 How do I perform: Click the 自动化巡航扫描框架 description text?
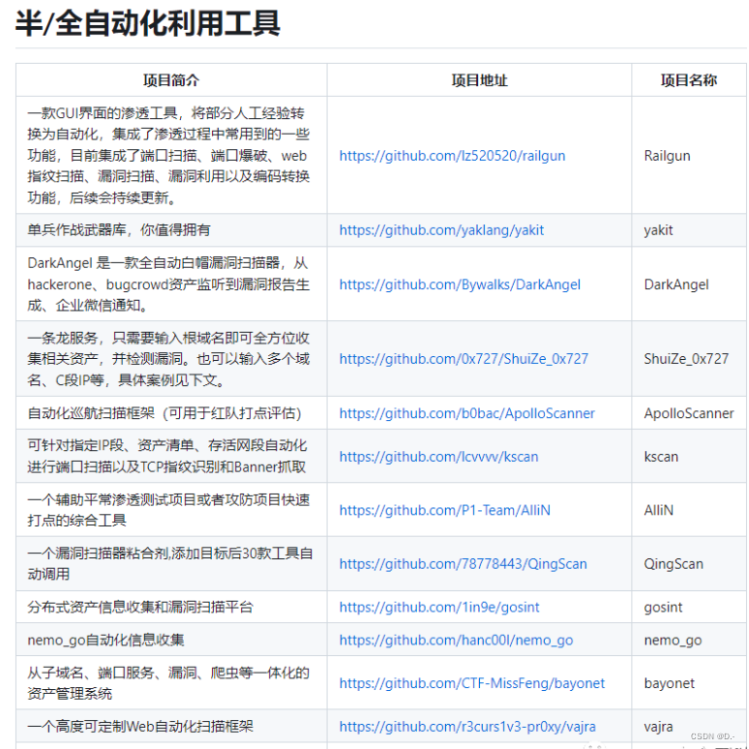(x=165, y=413)
